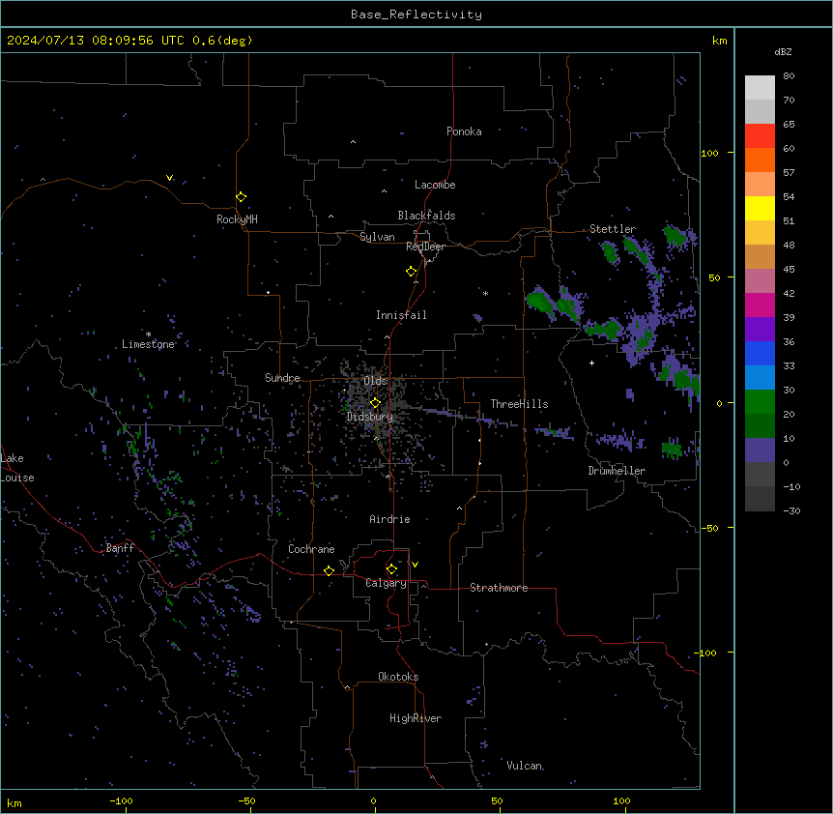Click the Vulcan label
The image size is (833, 814).
[525, 766]
